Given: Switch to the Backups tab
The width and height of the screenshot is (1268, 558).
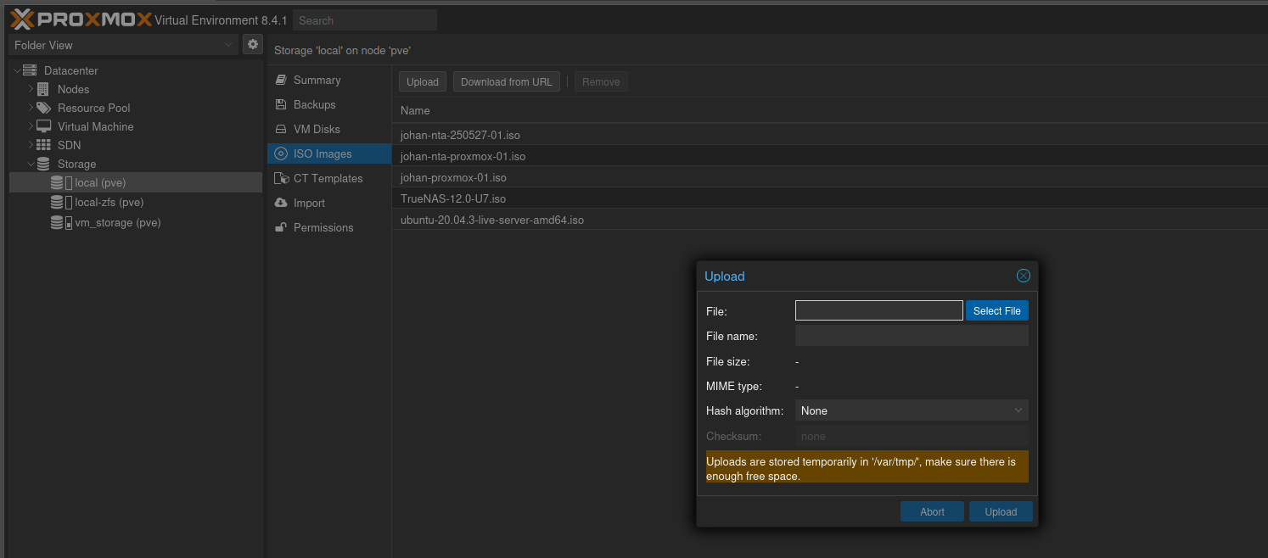Looking at the screenshot, I should click(314, 104).
